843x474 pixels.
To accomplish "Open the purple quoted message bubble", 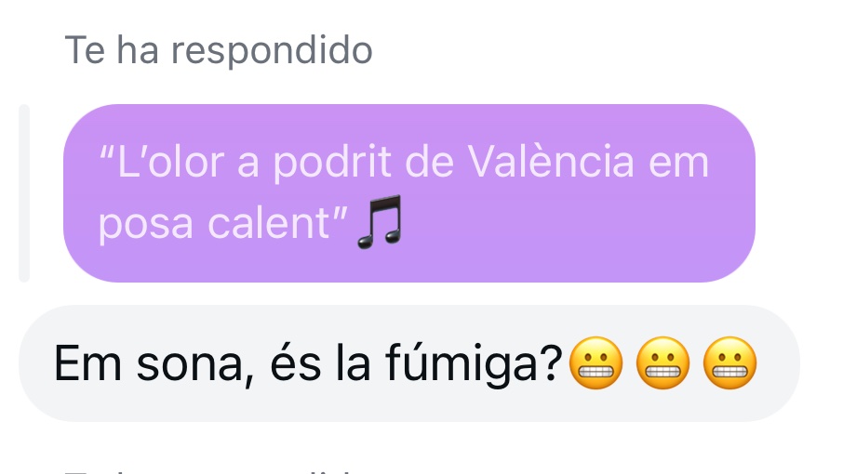I will coord(409,193).
